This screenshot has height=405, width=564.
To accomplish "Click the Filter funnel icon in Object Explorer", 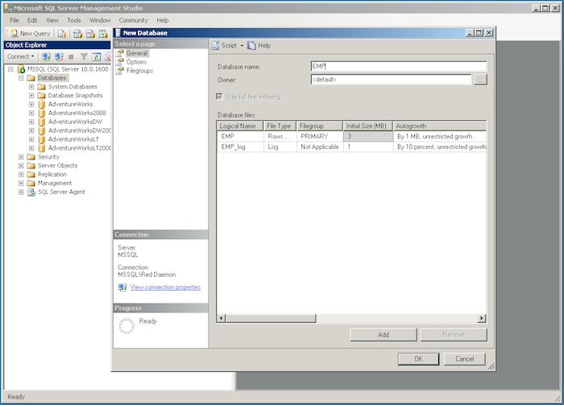I will pos(84,57).
